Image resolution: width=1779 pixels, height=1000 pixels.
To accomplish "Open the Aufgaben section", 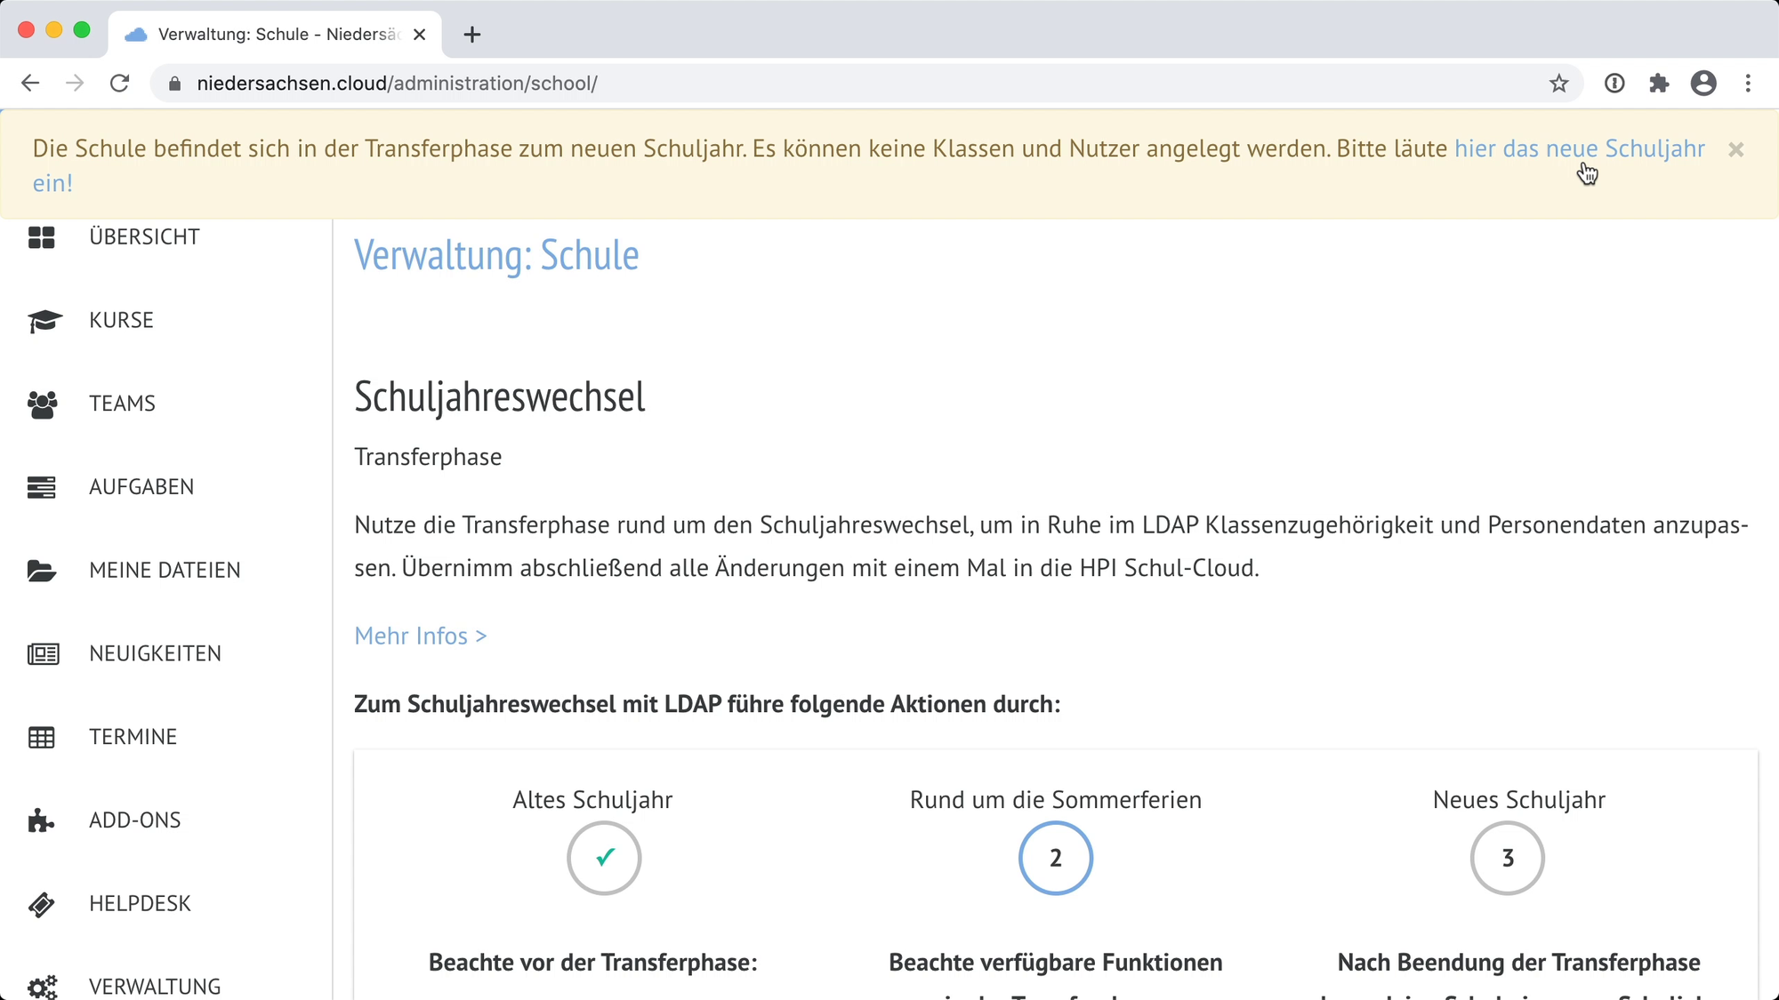I will click(x=141, y=486).
